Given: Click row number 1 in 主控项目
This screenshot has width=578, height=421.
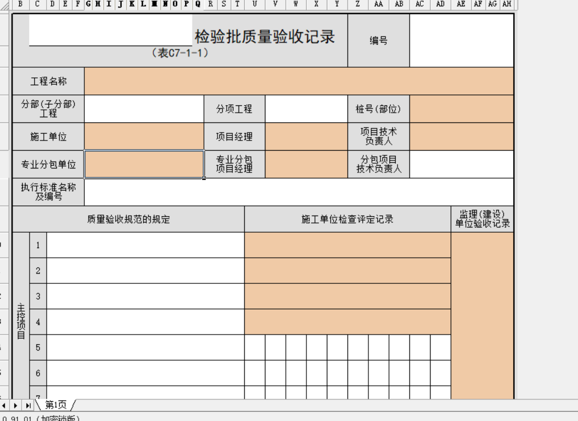Looking at the screenshot, I should coord(38,245).
